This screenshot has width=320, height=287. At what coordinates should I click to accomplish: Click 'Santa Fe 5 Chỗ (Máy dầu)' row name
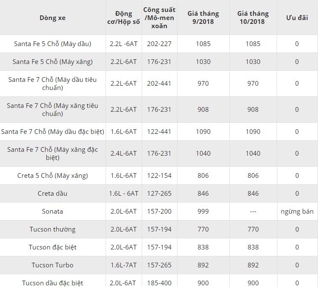52,43
